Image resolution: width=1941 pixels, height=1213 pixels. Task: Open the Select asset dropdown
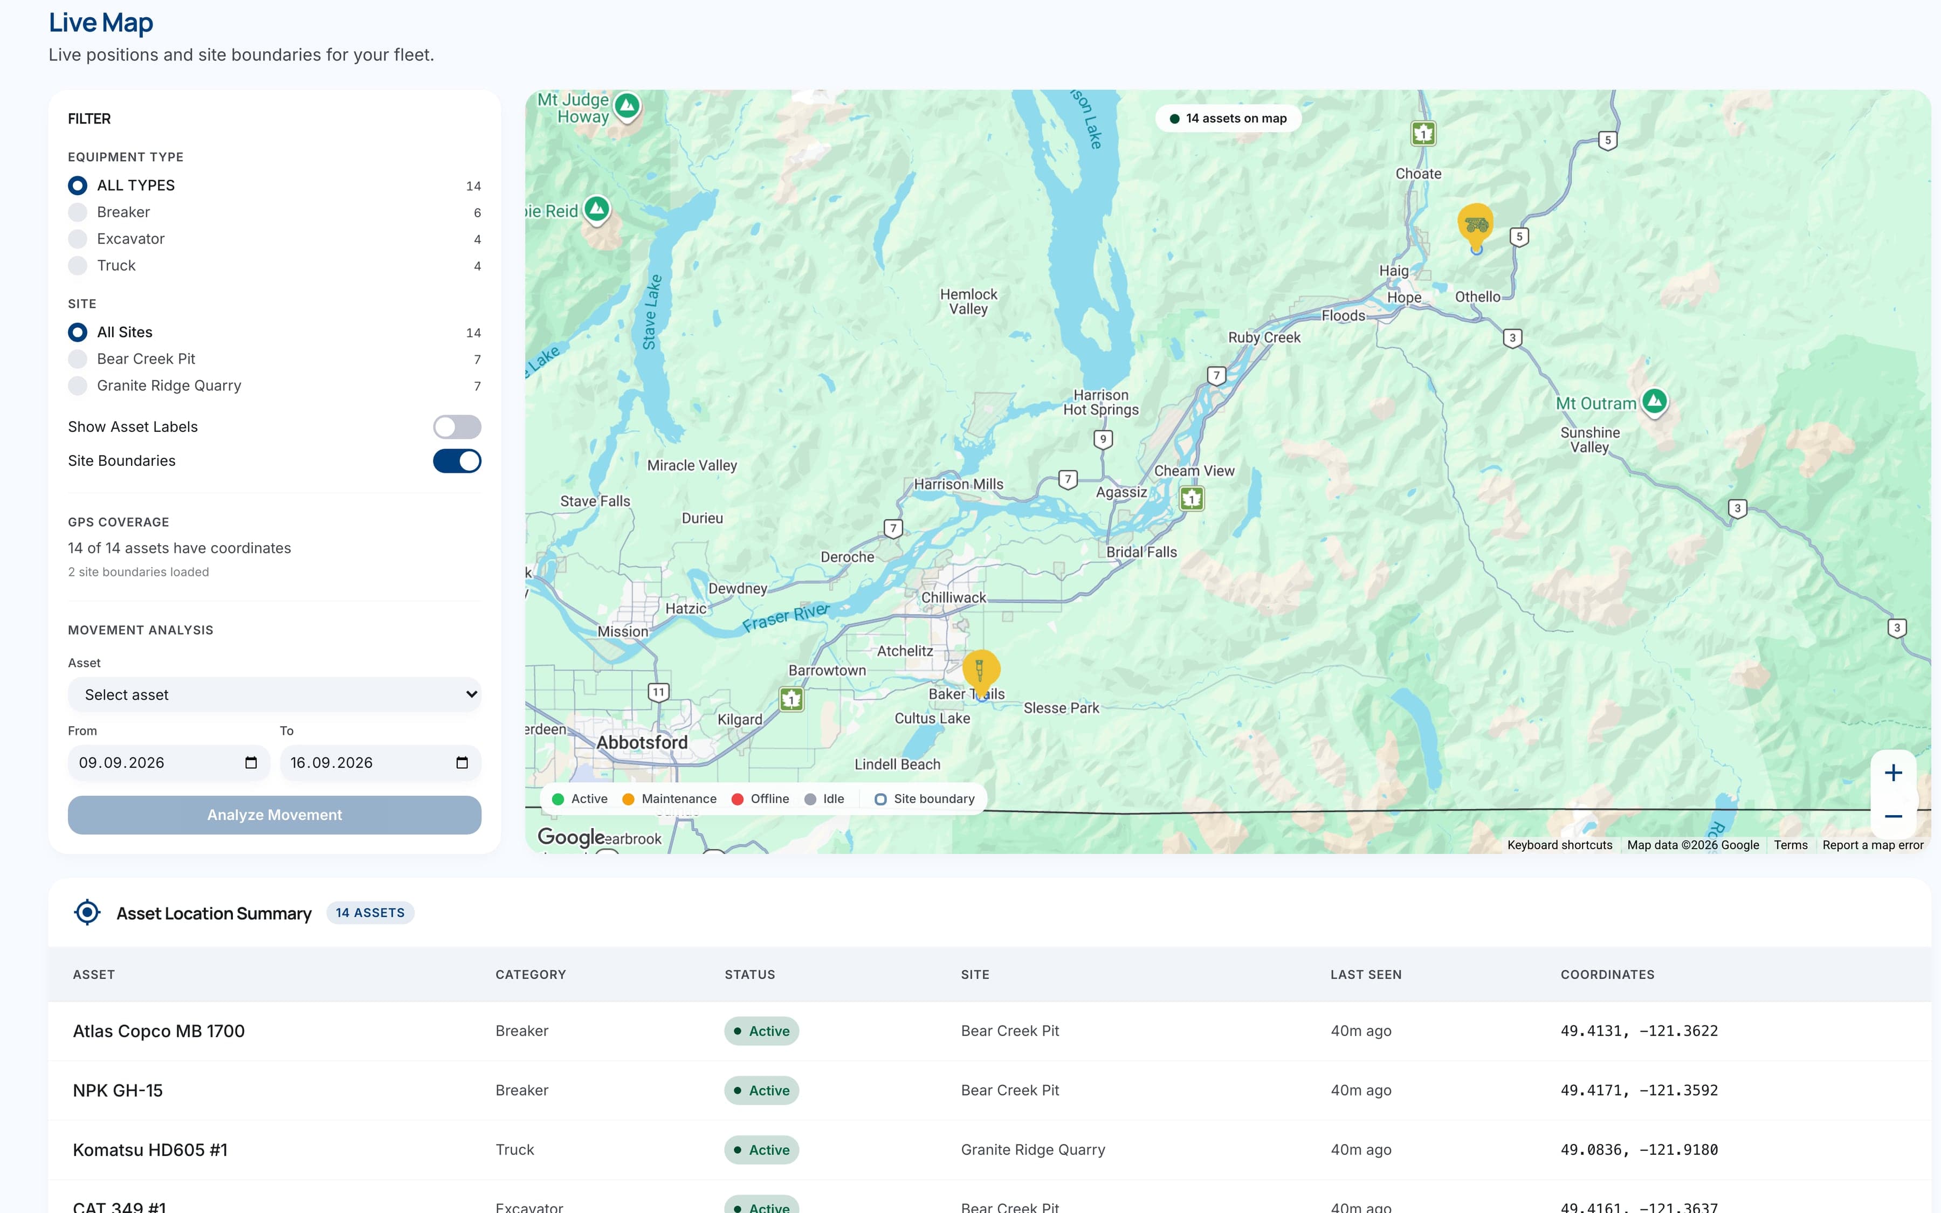coord(274,694)
